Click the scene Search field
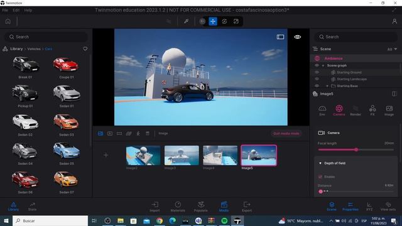Viewport: 402px width, 226px height. tap(356, 37)
